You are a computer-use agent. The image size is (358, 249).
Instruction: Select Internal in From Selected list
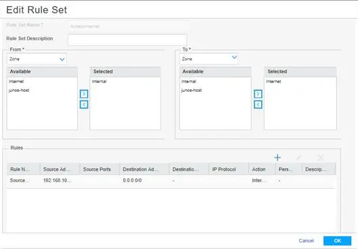point(99,81)
